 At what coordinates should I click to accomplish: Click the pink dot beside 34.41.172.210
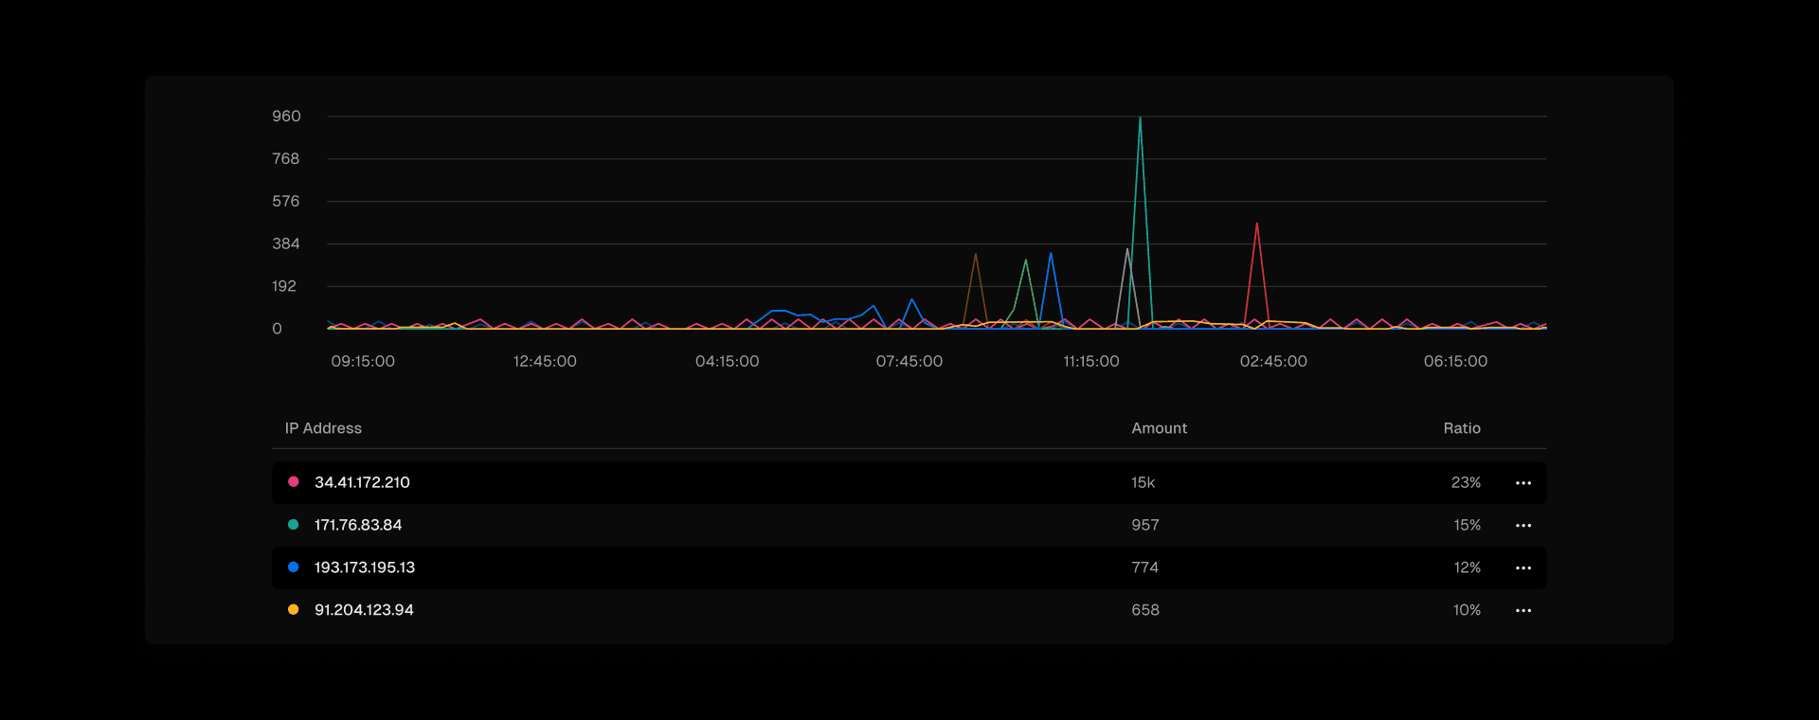pyautogui.click(x=294, y=482)
